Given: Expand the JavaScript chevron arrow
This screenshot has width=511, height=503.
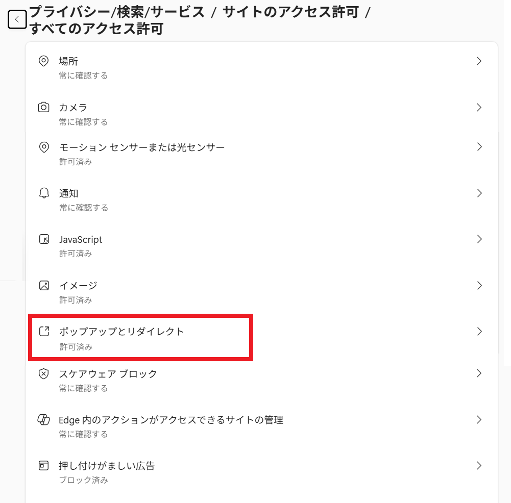Looking at the screenshot, I should click(x=479, y=239).
